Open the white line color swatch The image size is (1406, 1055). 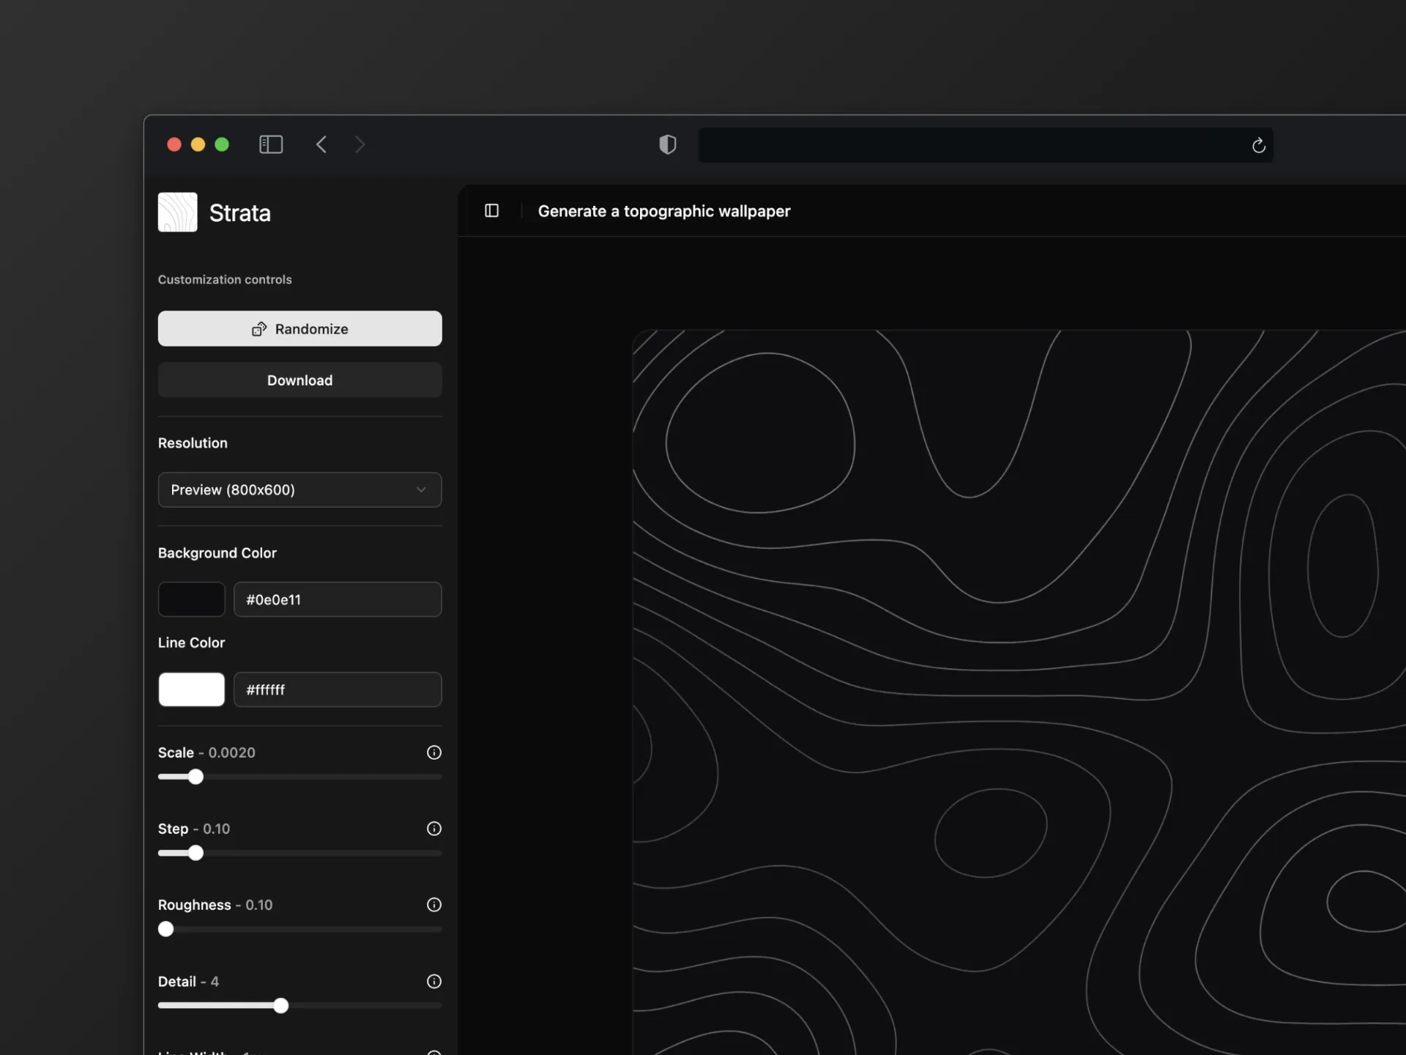[192, 689]
